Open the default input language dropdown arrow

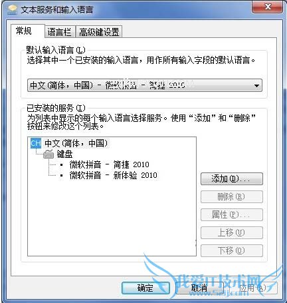tap(256, 85)
